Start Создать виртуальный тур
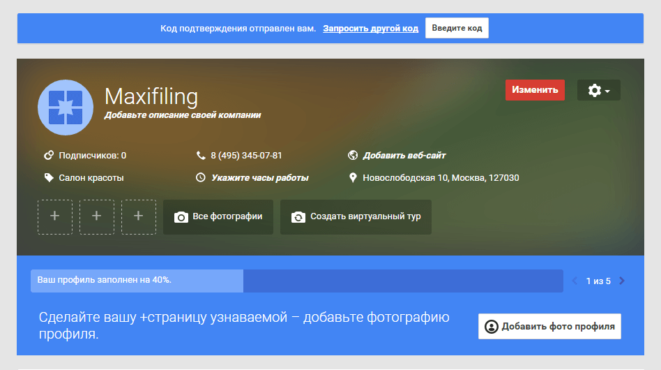661x370 pixels. coord(356,216)
